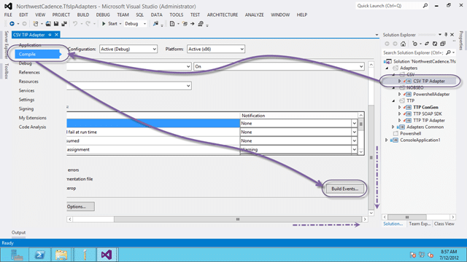Click the last icon on the main toolbar
Viewport: 467px width, 262px height.
201,24
